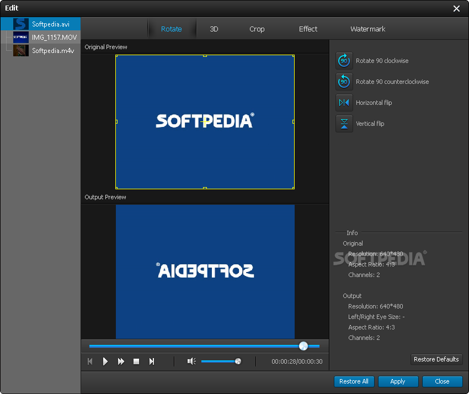Click Restore Defaults button

coord(436,359)
